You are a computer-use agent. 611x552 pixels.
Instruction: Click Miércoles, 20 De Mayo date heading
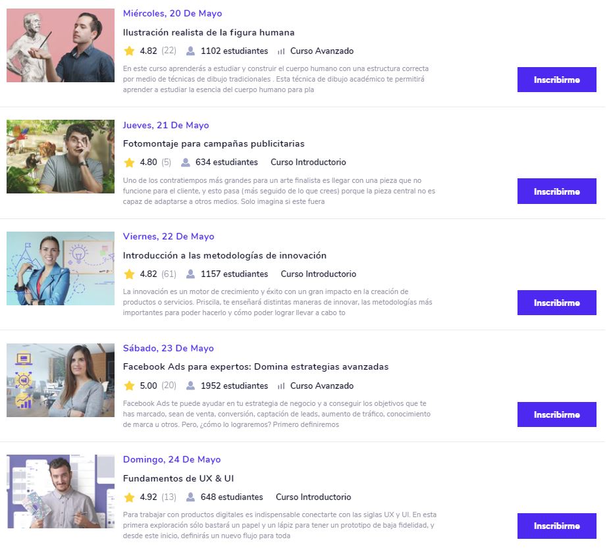pos(173,13)
